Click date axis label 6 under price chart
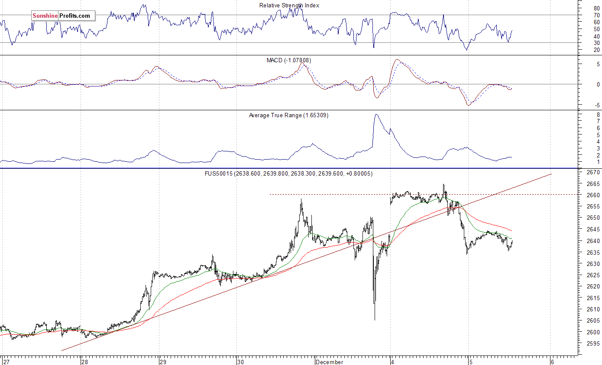602x365 pixels. (x=552, y=362)
